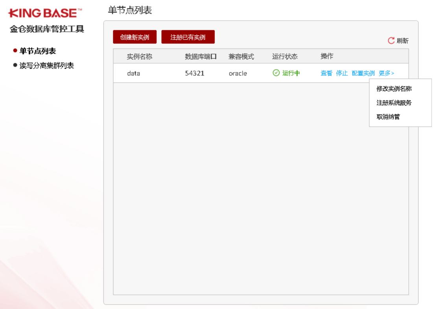
Task: Stop the instance via the 停止 link
Action: [342, 73]
